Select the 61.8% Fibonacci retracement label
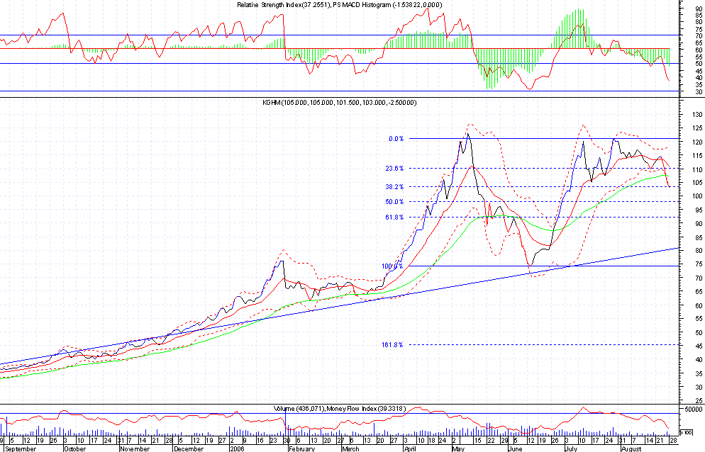Screen dimensions: 705x452 394,217
